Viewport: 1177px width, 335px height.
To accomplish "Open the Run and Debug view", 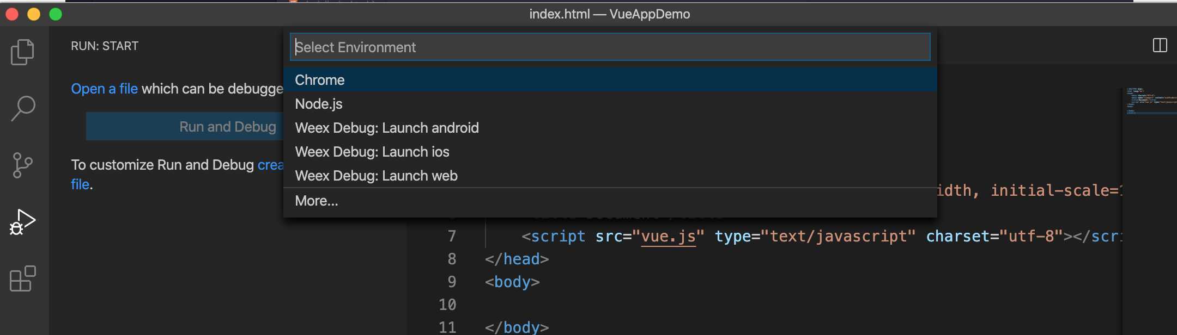I will pos(23,222).
